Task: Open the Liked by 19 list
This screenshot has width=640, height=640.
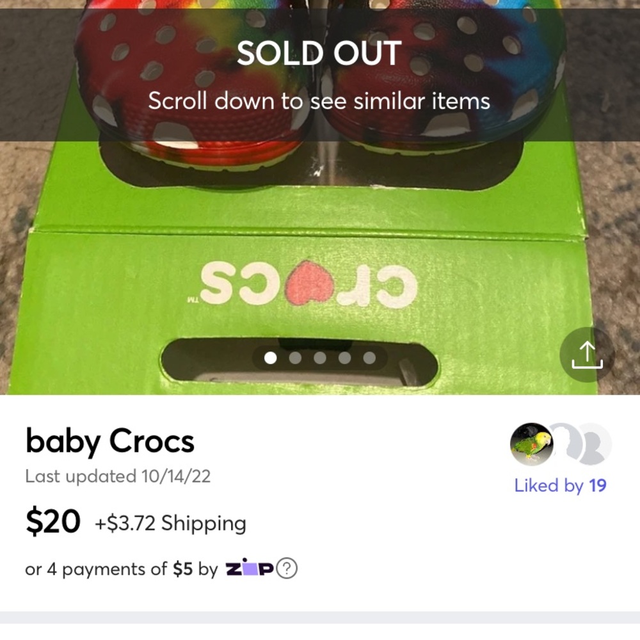Action: pyautogui.click(x=560, y=486)
